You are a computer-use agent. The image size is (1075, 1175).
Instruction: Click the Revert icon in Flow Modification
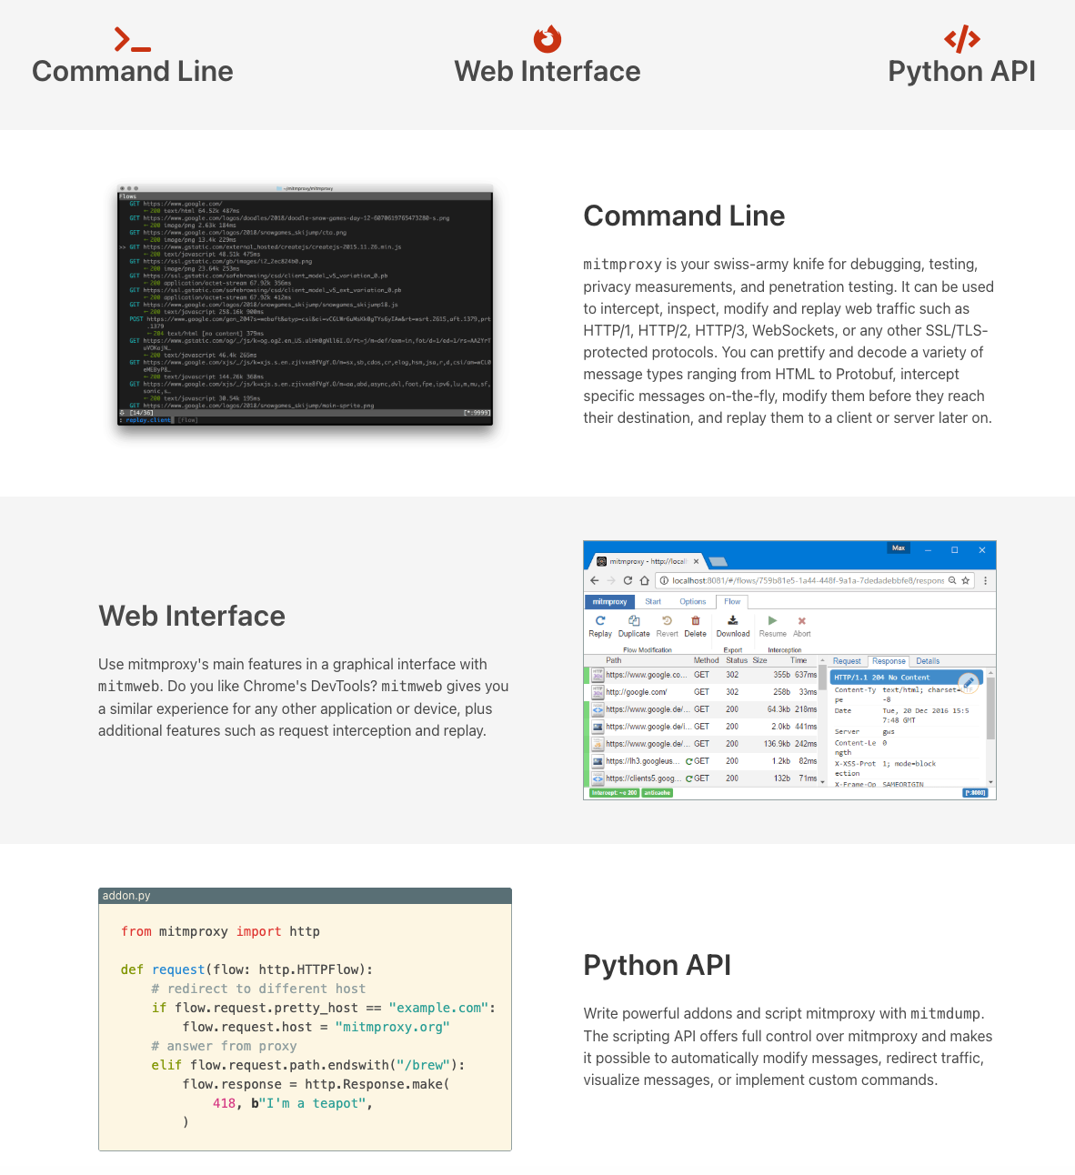(x=667, y=622)
